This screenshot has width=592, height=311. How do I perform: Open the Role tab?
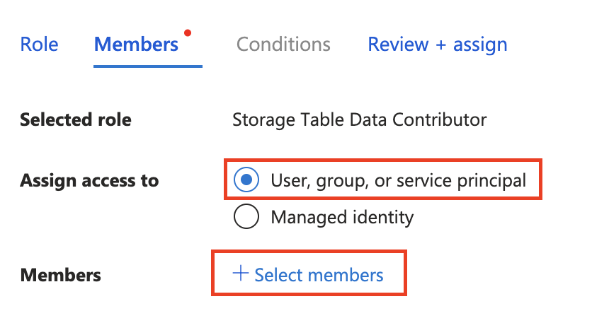tap(40, 45)
